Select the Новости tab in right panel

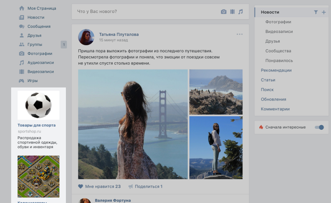pos(291,12)
